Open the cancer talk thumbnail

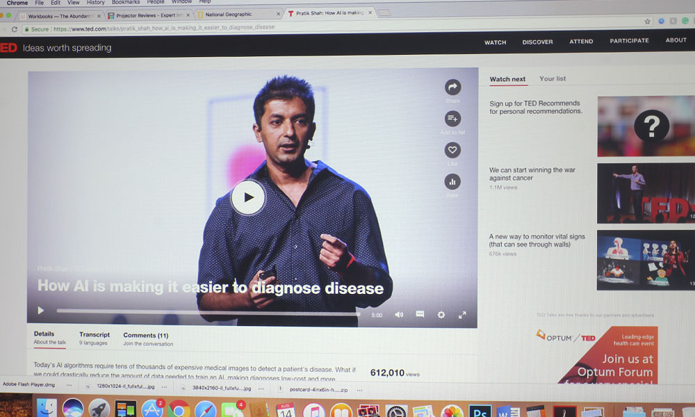645,193
